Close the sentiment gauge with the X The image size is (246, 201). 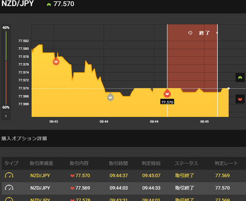coord(6,116)
